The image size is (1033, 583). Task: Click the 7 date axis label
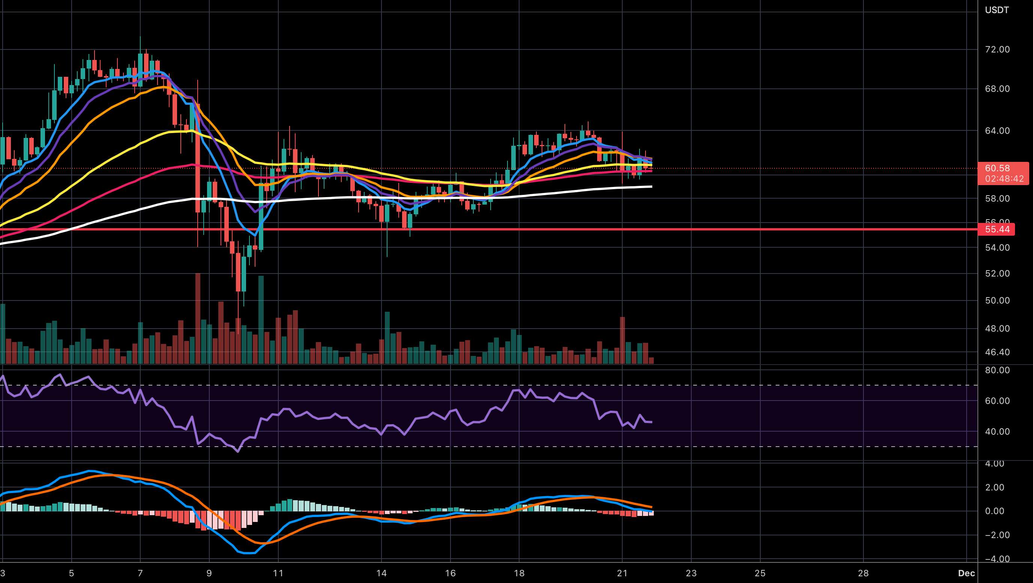(140, 573)
